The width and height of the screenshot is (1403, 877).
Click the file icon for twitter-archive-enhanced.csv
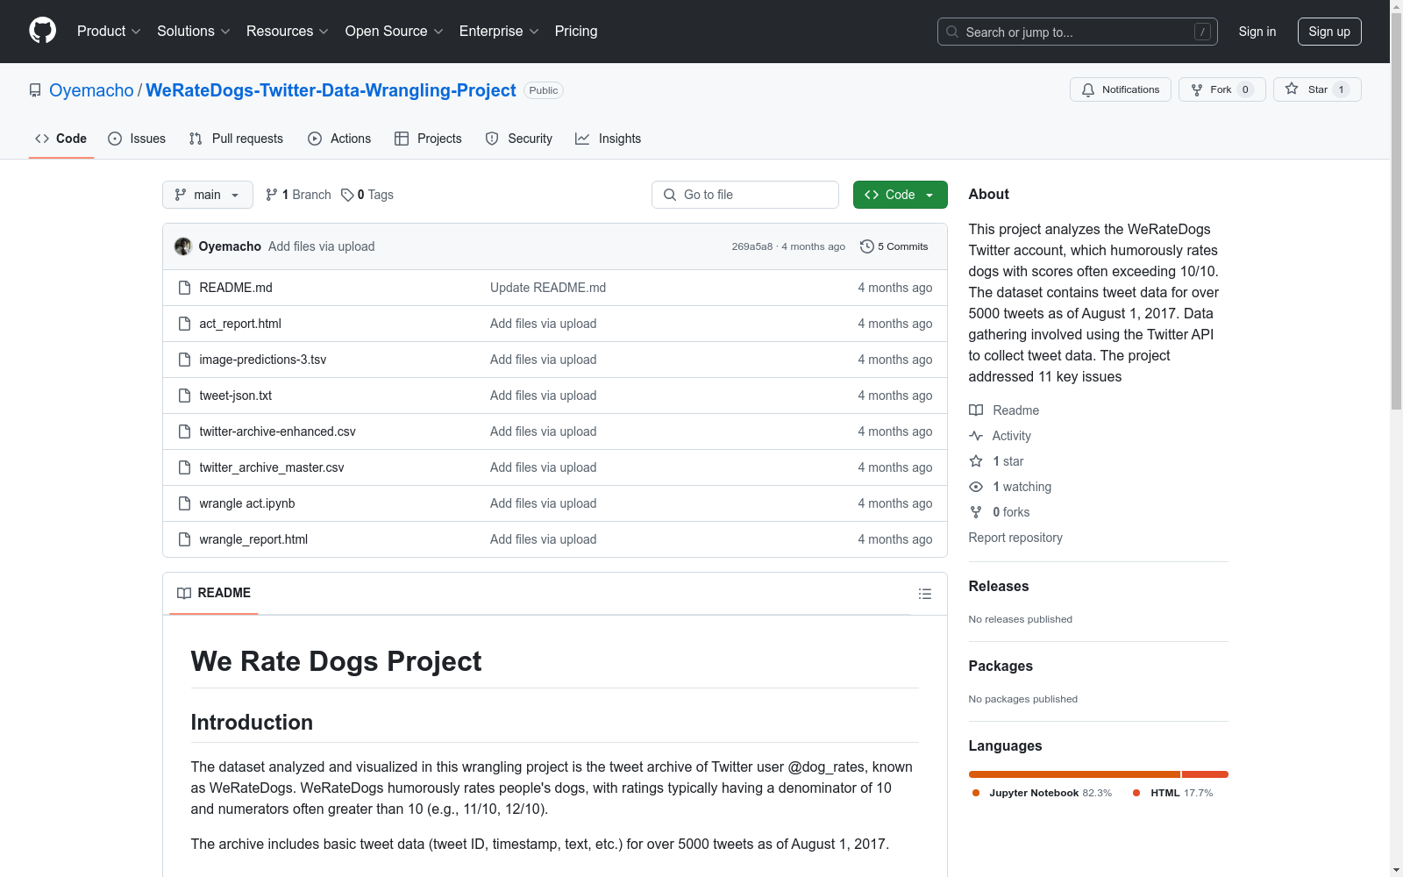(184, 431)
